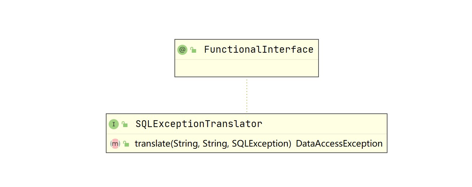
Task: Click the empty header space right of SQLExceptionTranslator title
Action: [325, 124]
